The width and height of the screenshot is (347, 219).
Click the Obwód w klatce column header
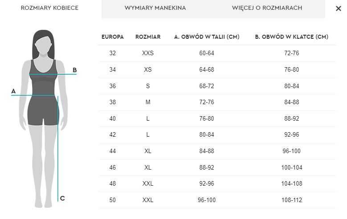291,37
